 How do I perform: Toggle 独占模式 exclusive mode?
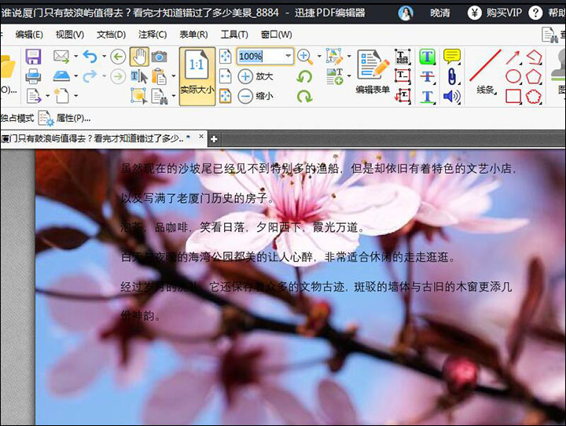[x=17, y=118]
